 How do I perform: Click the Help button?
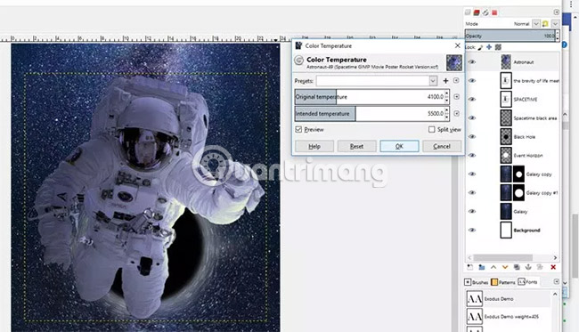tap(314, 147)
